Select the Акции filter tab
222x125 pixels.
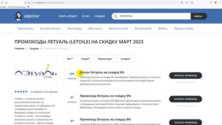(x=85, y=59)
